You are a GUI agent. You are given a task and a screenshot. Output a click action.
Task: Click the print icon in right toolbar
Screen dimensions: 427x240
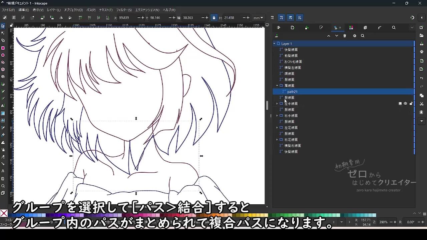[422, 52]
